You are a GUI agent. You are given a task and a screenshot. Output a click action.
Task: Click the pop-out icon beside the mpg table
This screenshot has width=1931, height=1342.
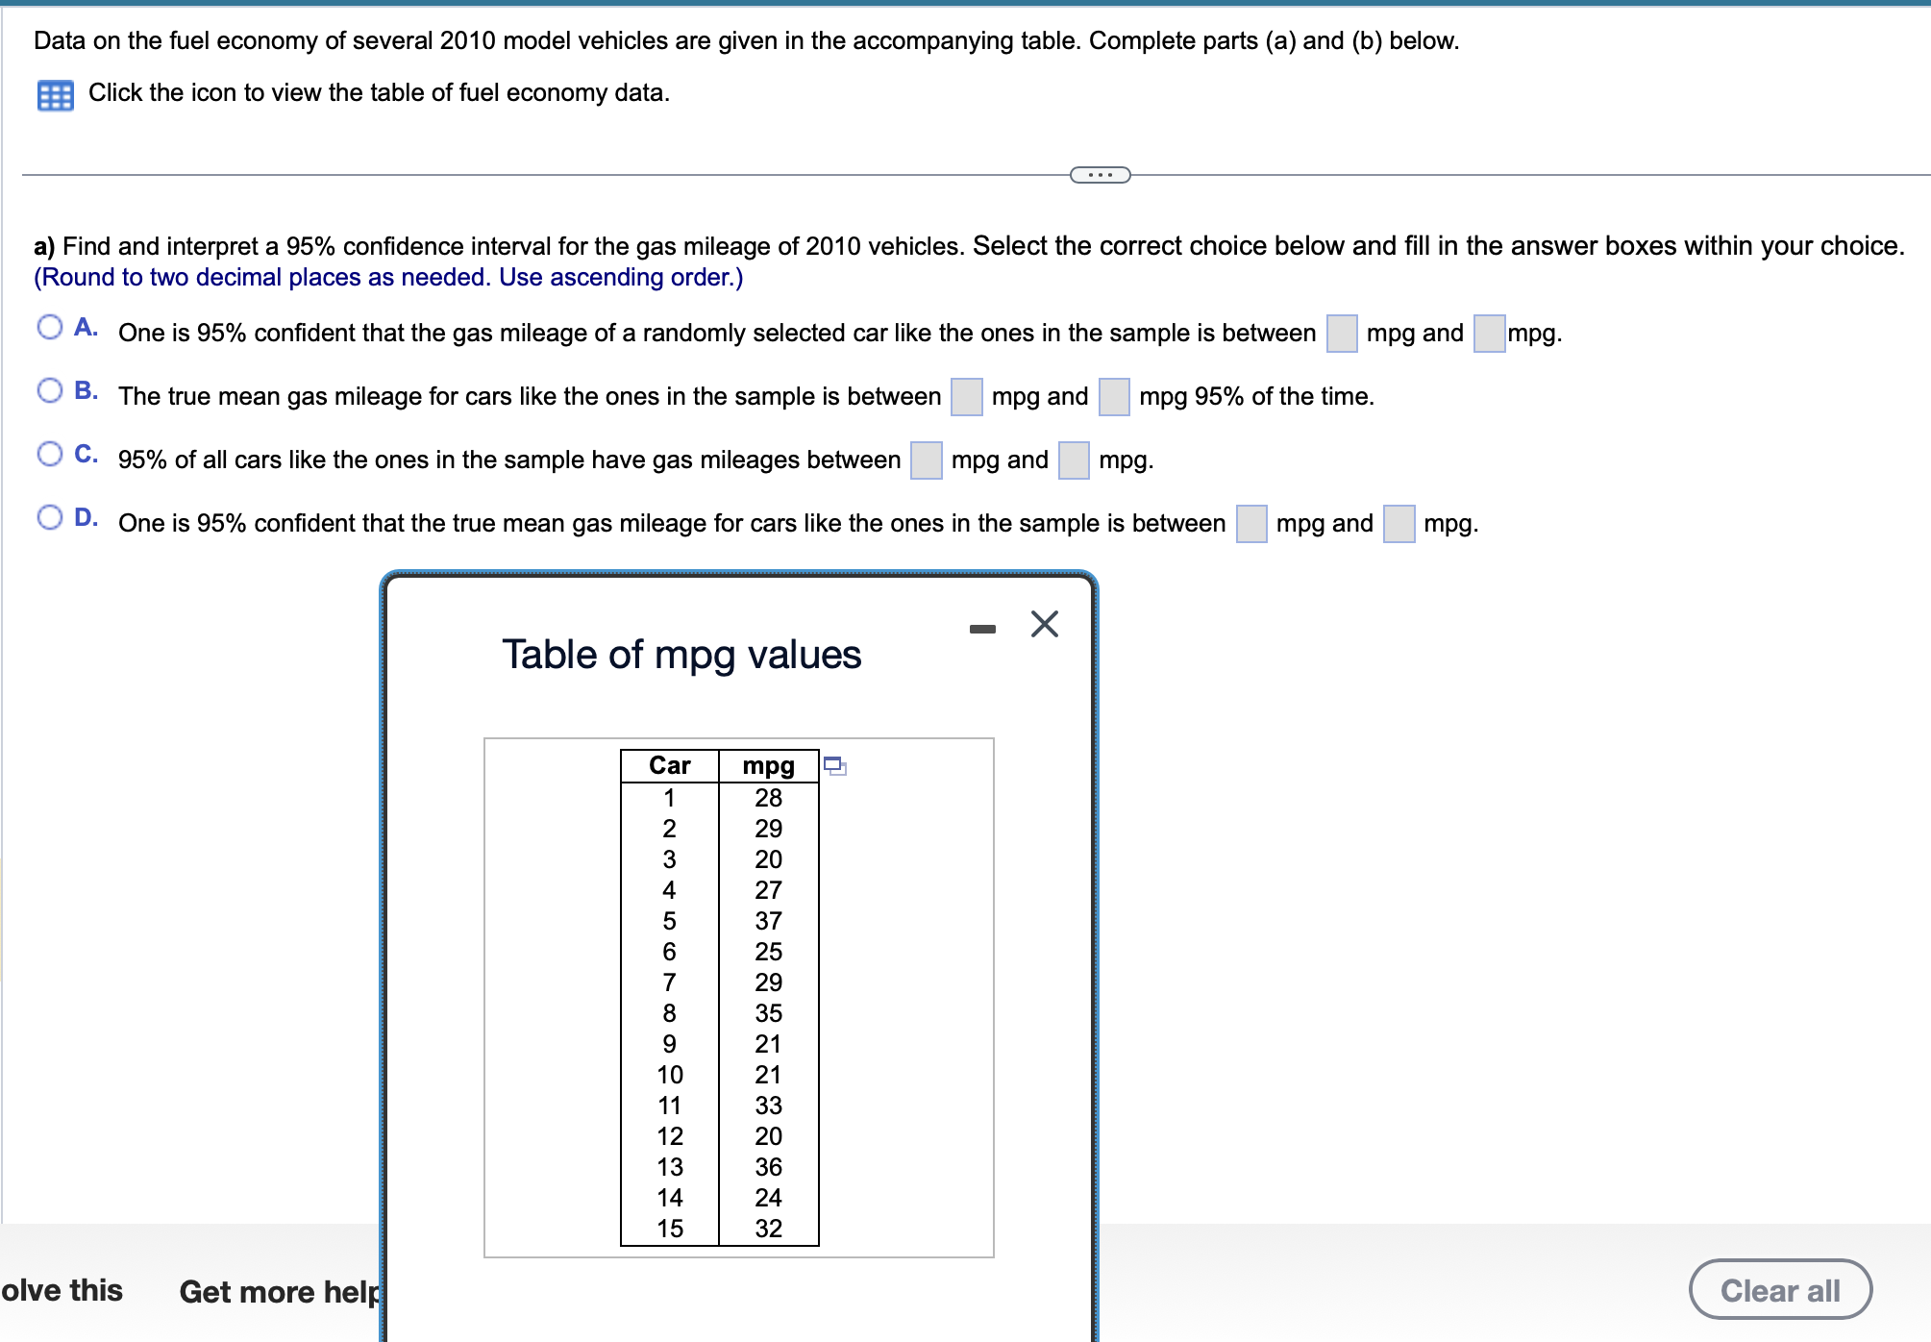[x=835, y=764]
